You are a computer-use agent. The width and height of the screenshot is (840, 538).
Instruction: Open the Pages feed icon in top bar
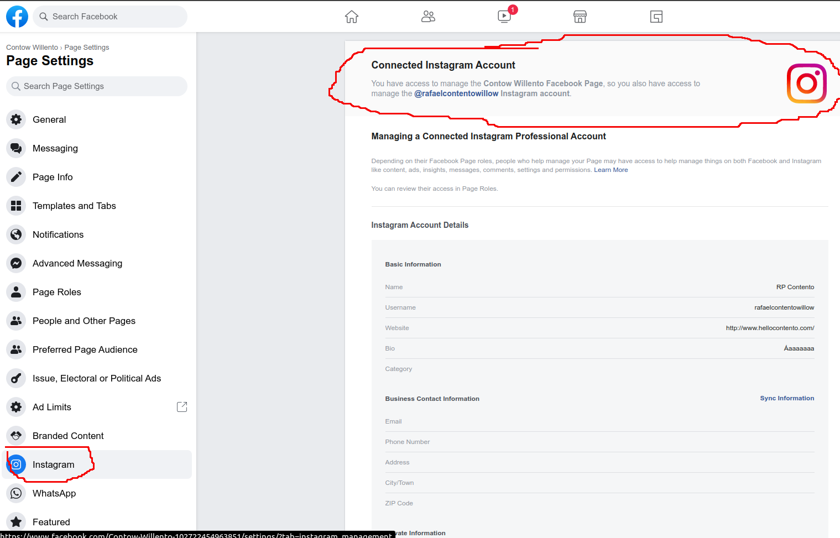(x=656, y=17)
